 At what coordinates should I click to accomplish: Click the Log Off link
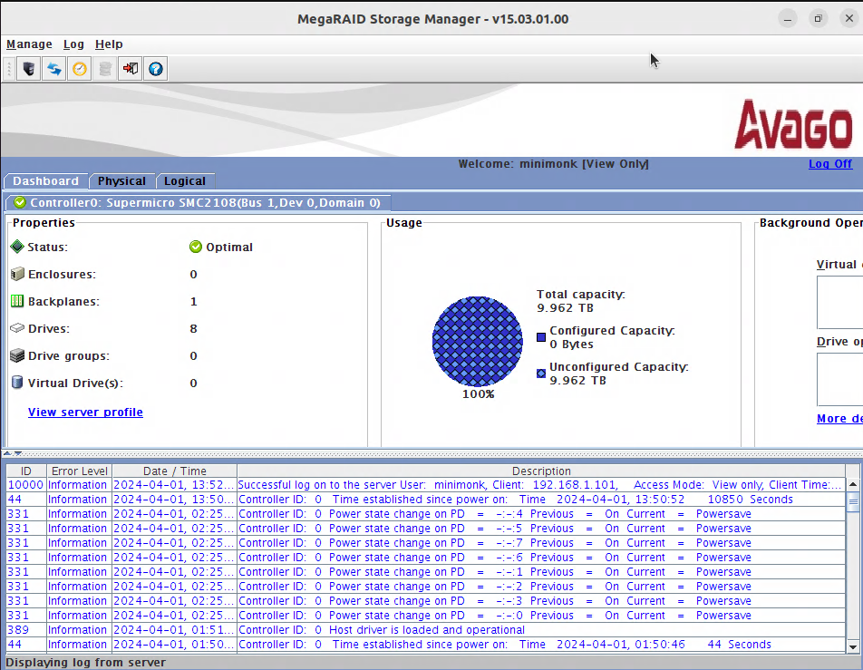point(830,163)
